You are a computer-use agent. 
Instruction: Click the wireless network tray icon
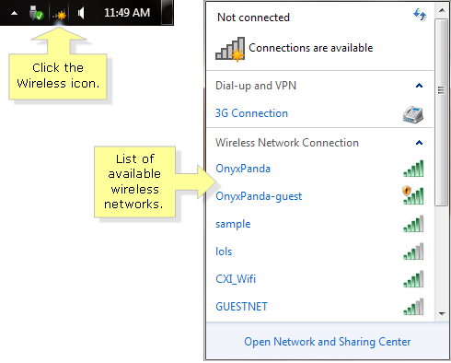coord(59,14)
